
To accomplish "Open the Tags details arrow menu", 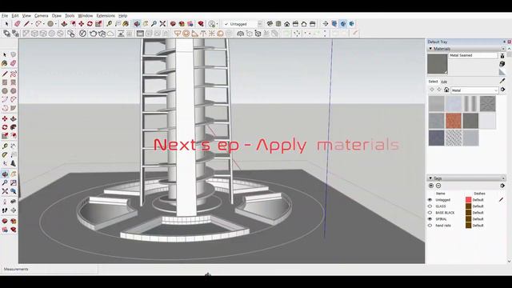I will (502, 186).
